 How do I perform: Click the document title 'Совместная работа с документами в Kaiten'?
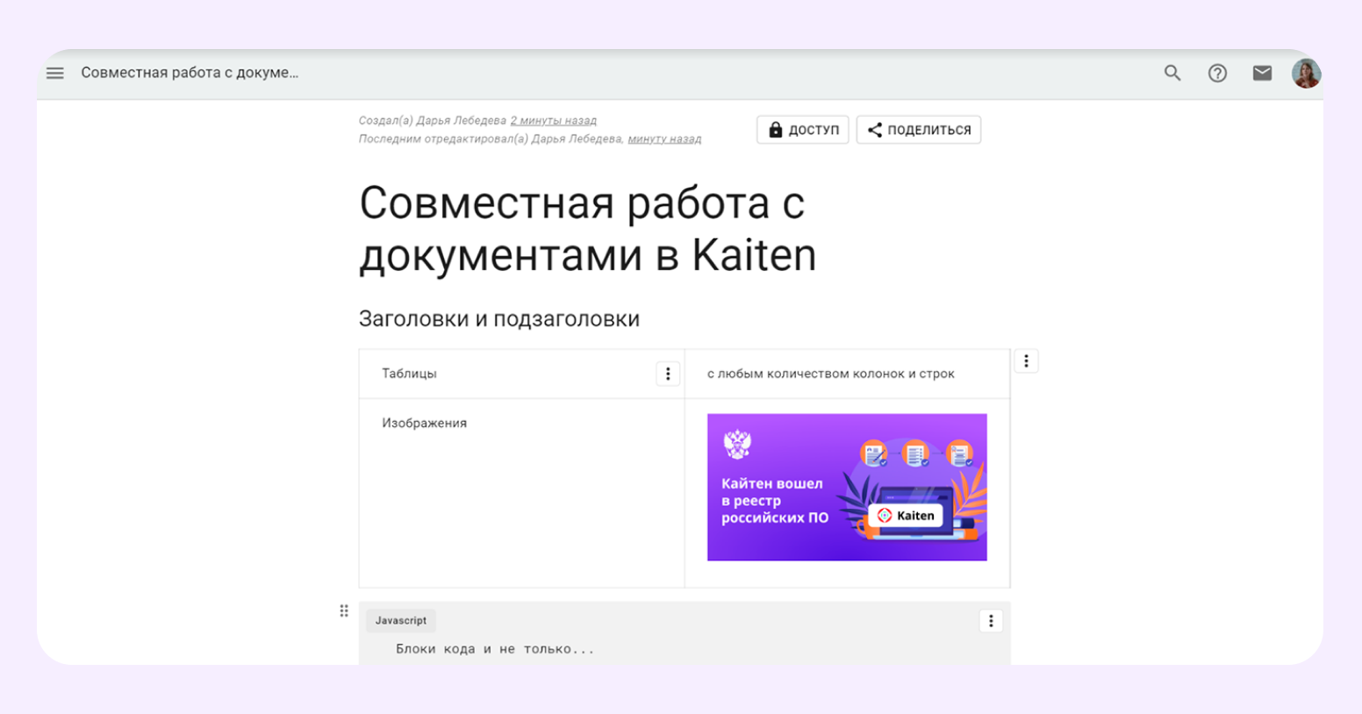click(x=587, y=229)
